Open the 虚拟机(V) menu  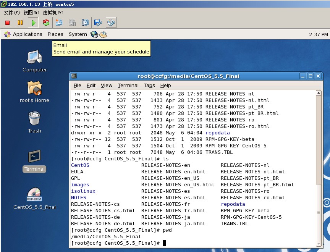click(x=53, y=13)
